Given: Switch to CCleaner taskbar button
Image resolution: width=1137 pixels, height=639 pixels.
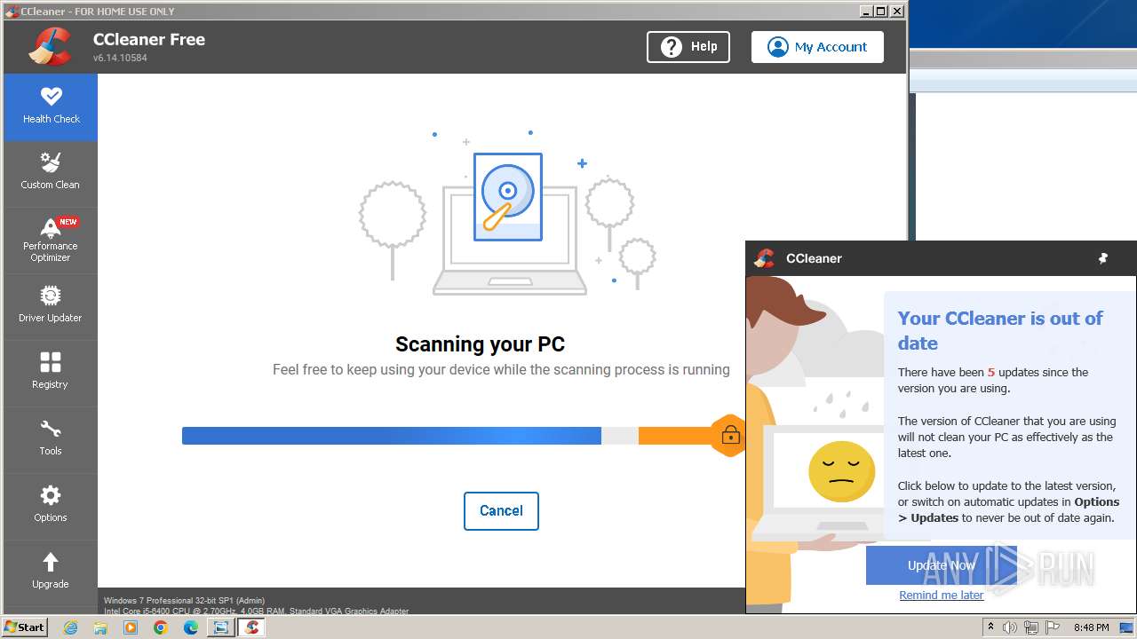Looking at the screenshot, I should [x=251, y=627].
